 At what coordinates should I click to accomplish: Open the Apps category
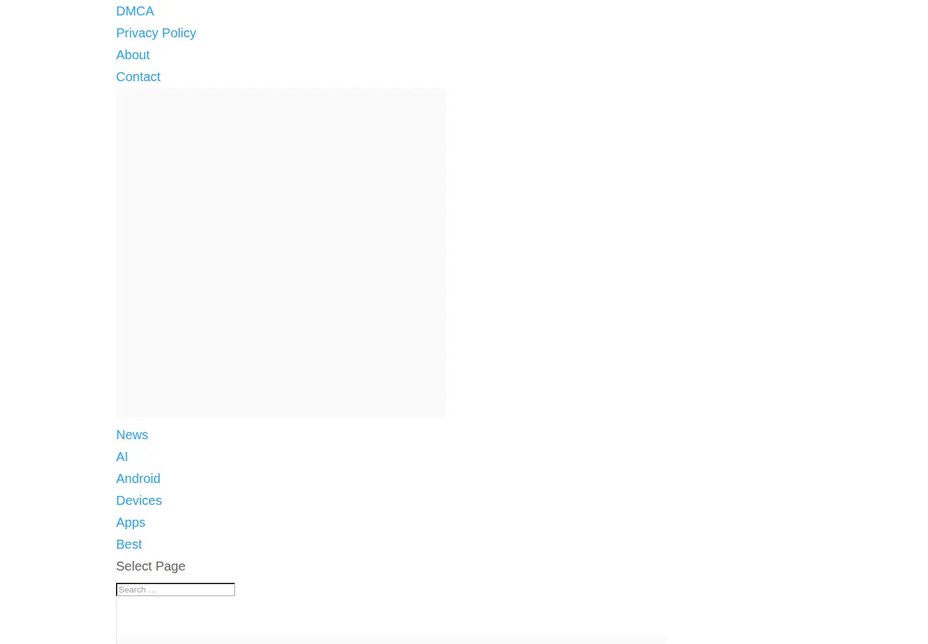[130, 522]
